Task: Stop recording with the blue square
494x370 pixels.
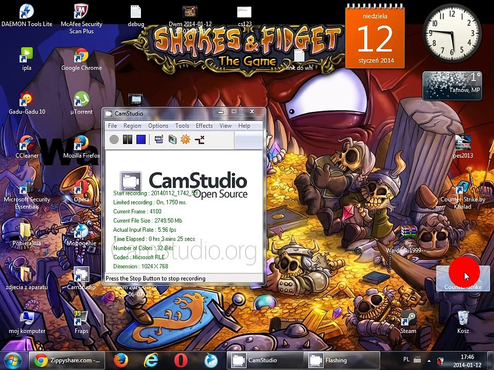Action: [x=141, y=139]
